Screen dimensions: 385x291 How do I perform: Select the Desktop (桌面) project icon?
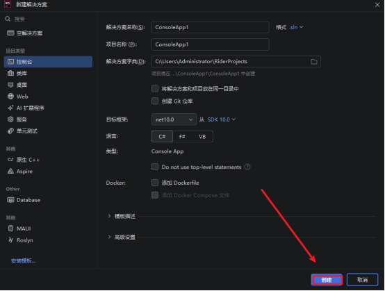point(10,85)
